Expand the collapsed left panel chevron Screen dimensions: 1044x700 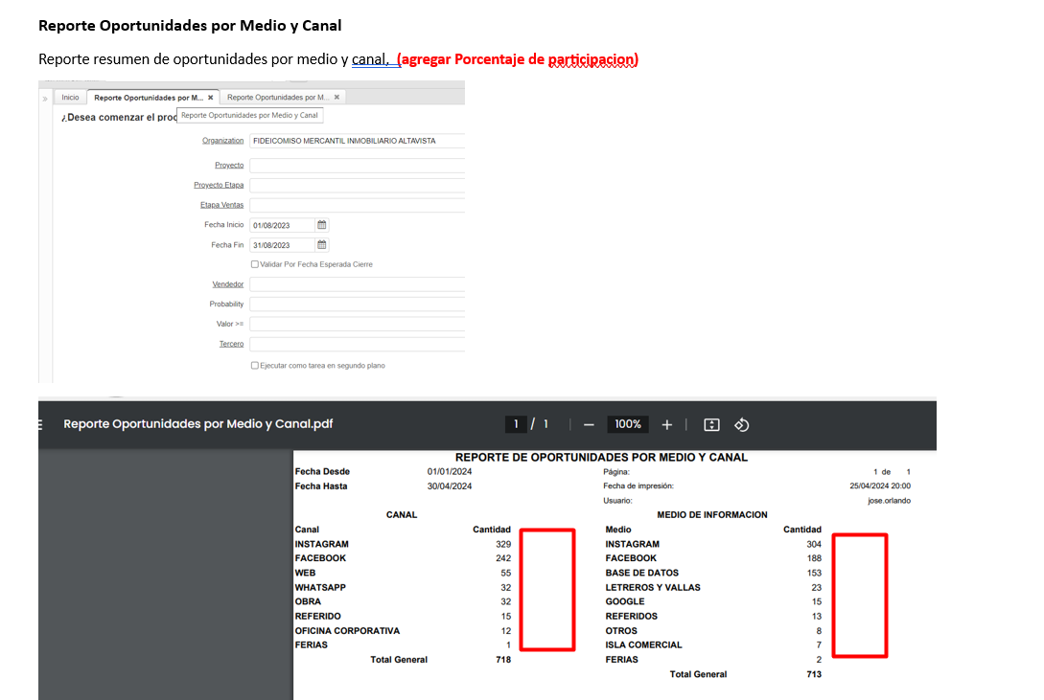click(44, 98)
